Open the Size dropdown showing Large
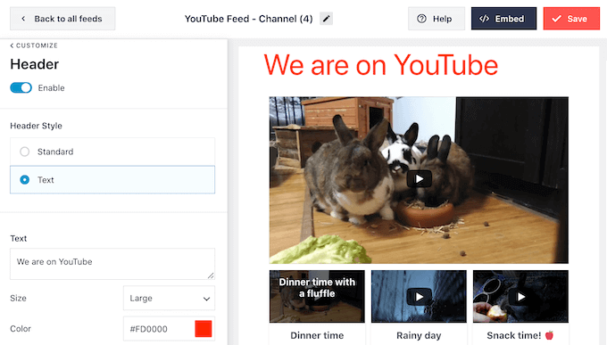 [170, 299]
